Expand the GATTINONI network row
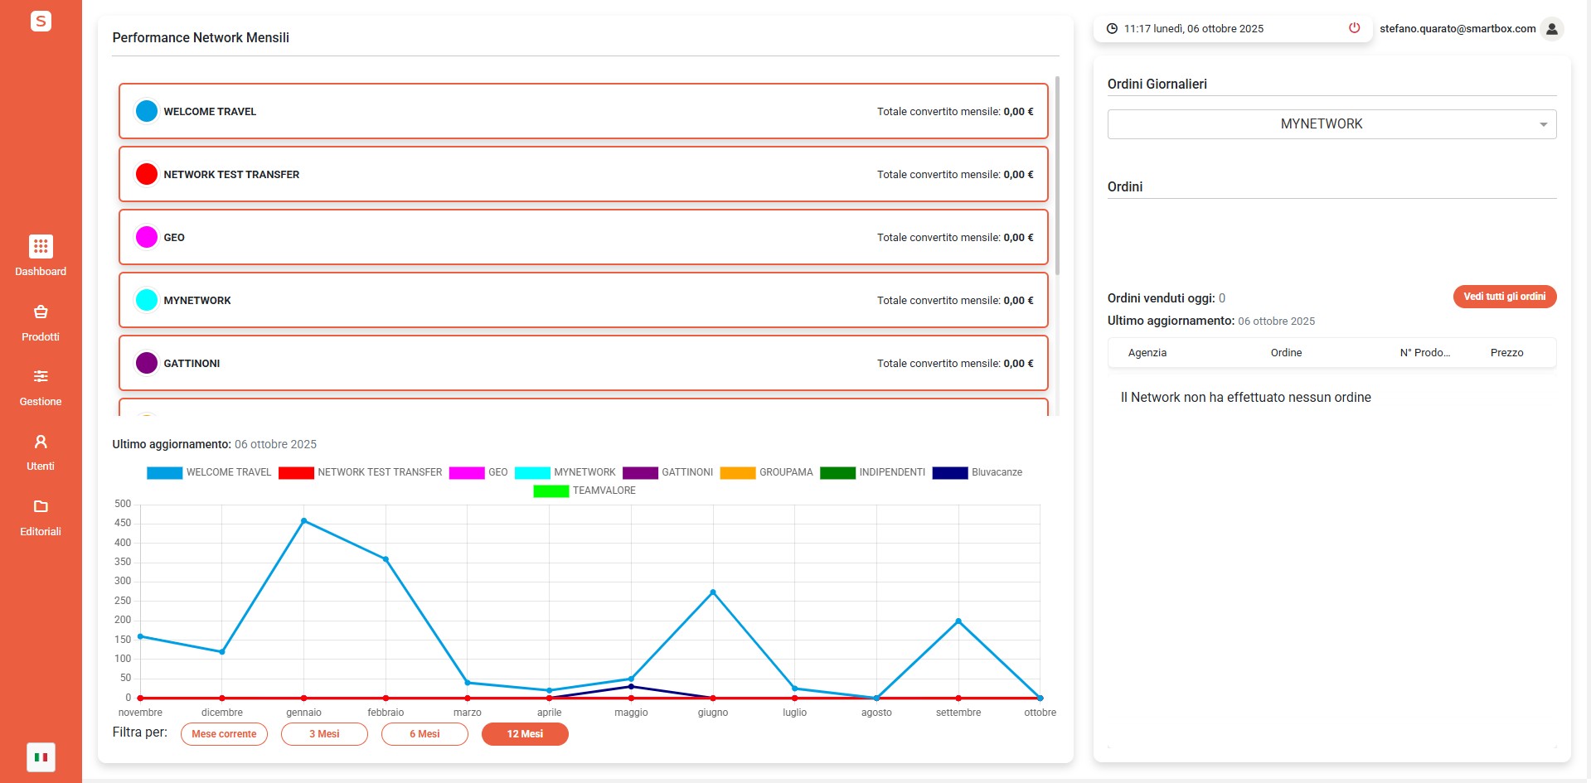Image resolution: width=1591 pixels, height=783 pixels. pyautogui.click(x=583, y=363)
